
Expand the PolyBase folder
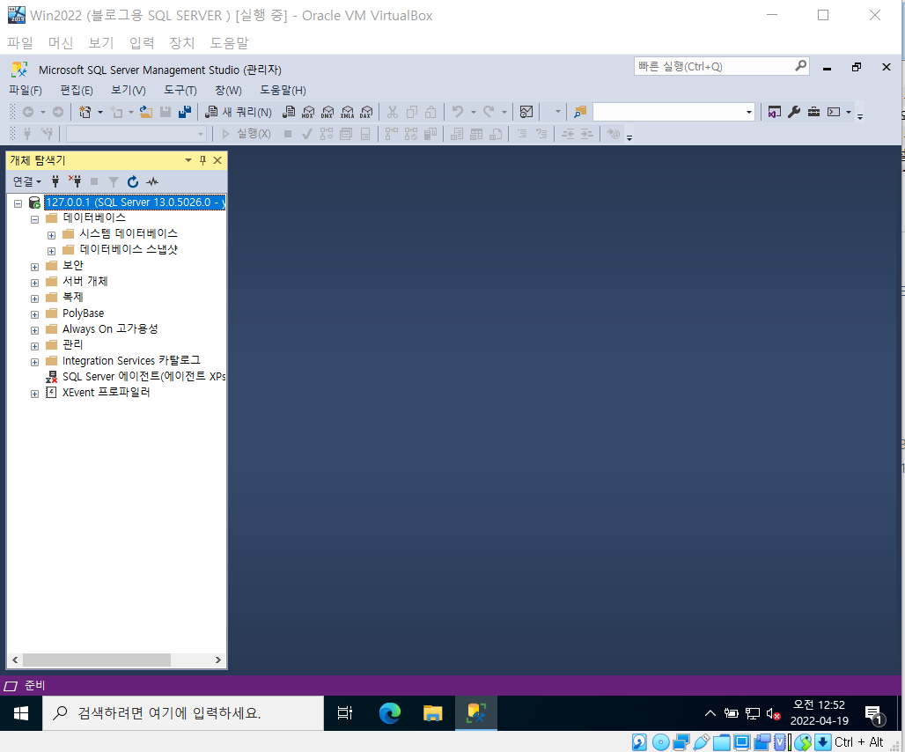(x=34, y=314)
